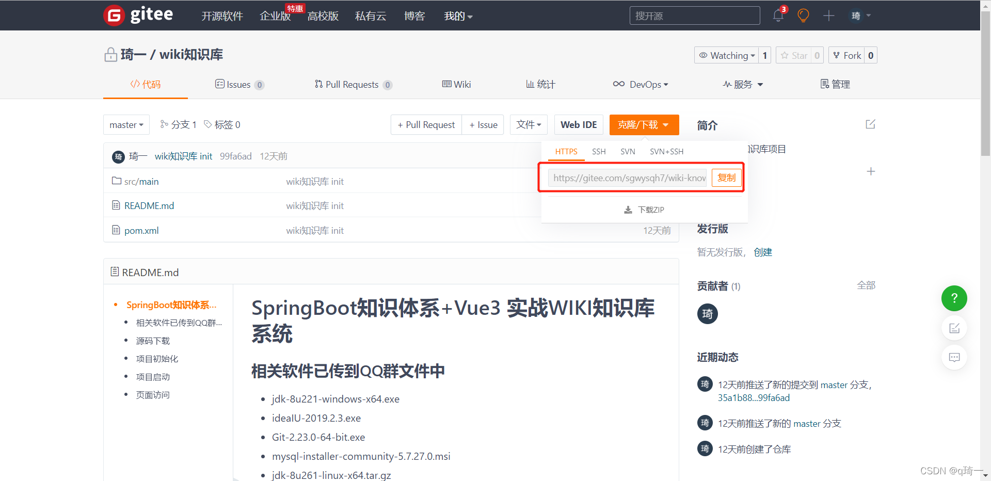Click the floating chat message icon
991x481 pixels.
pyautogui.click(x=954, y=357)
